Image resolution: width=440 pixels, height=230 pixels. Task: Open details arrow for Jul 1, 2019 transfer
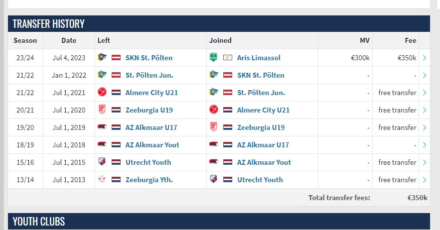(x=425, y=127)
